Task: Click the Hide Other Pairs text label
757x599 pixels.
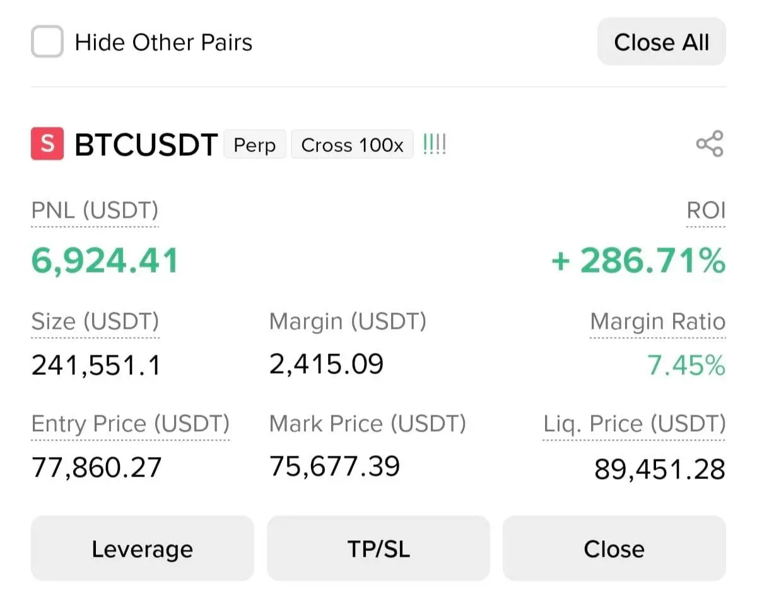Action: (163, 42)
